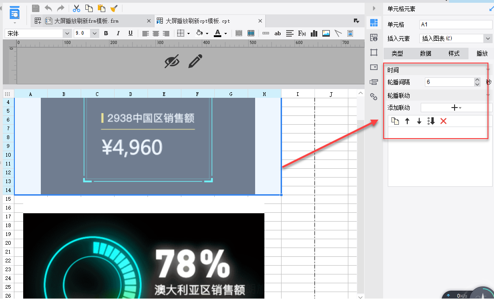Delete linkage with red X
This screenshot has width=494, height=299.
pyautogui.click(x=443, y=121)
